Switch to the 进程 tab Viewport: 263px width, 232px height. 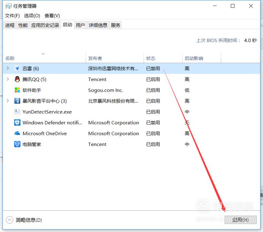point(10,25)
